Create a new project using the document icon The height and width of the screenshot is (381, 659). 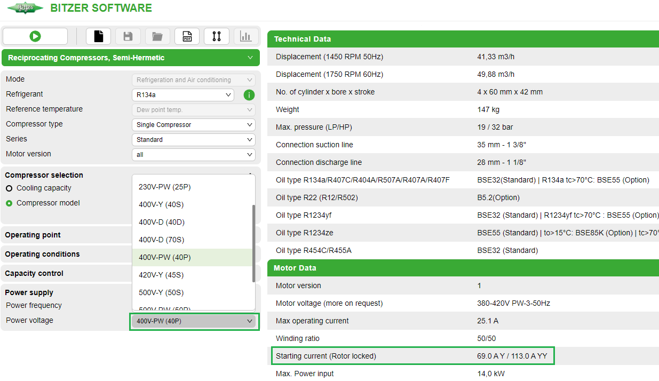click(x=98, y=36)
